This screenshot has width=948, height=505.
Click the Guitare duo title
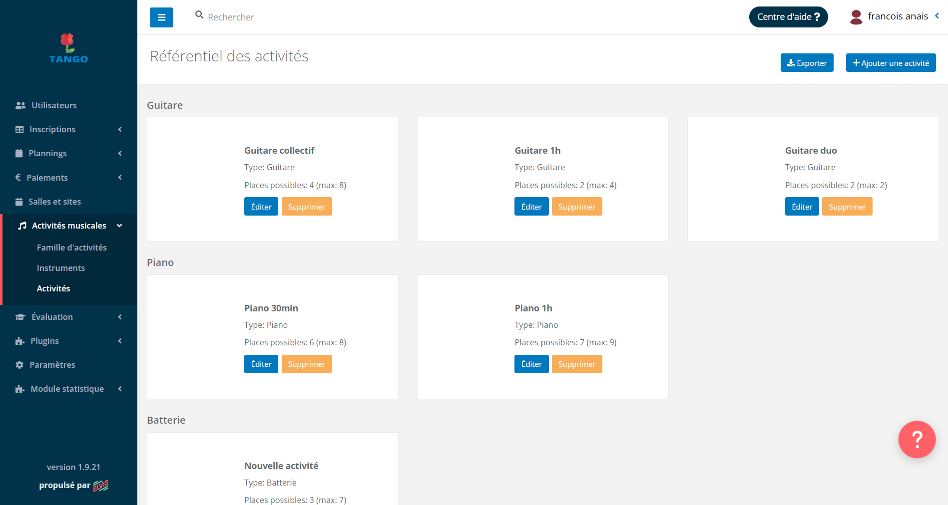[811, 150]
